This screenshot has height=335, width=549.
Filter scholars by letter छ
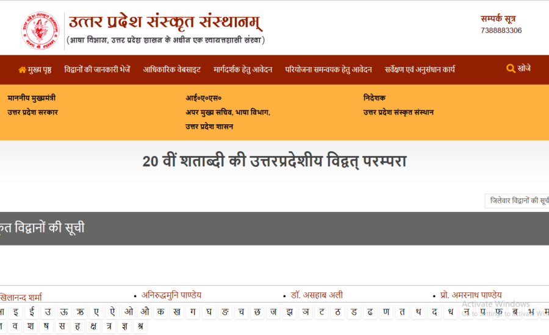(257, 312)
